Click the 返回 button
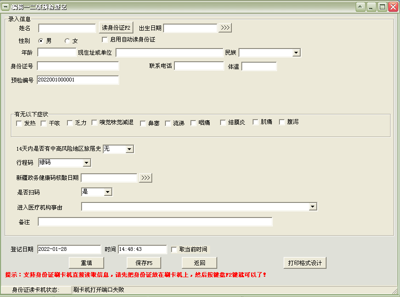Viewport: 400px width, 297px height. click(x=199, y=263)
